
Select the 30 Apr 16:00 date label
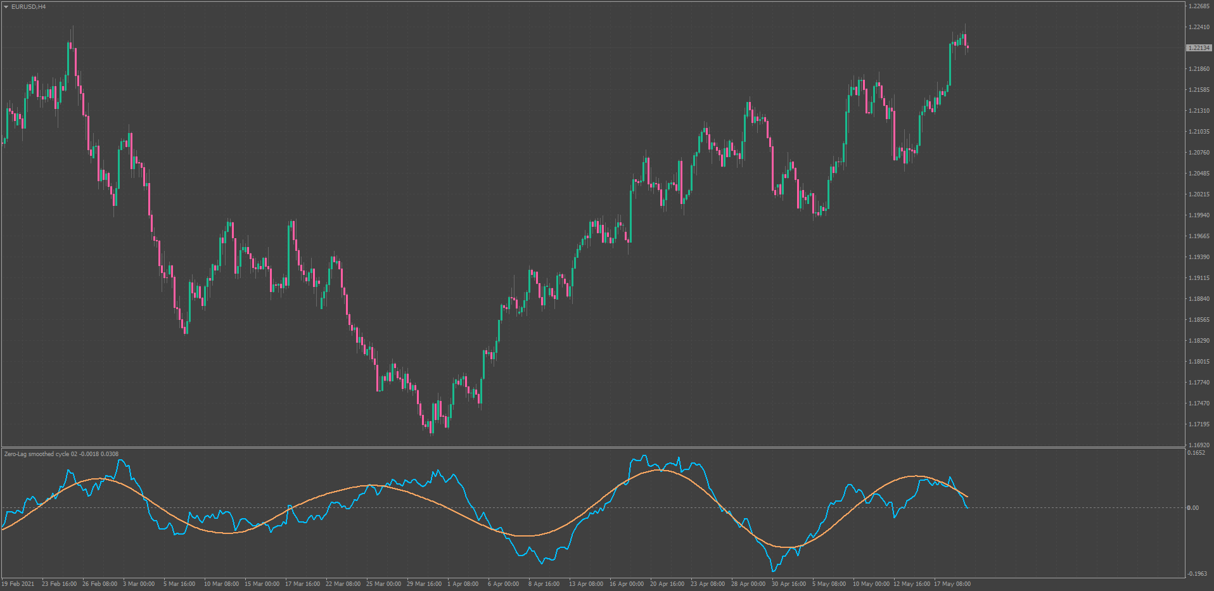(x=789, y=584)
